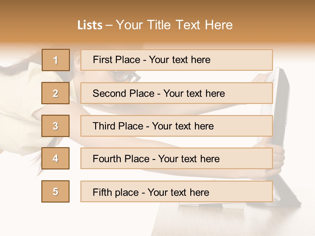The image size is (315, 236).
Task: Click the number 5 box
Action: 55,191
